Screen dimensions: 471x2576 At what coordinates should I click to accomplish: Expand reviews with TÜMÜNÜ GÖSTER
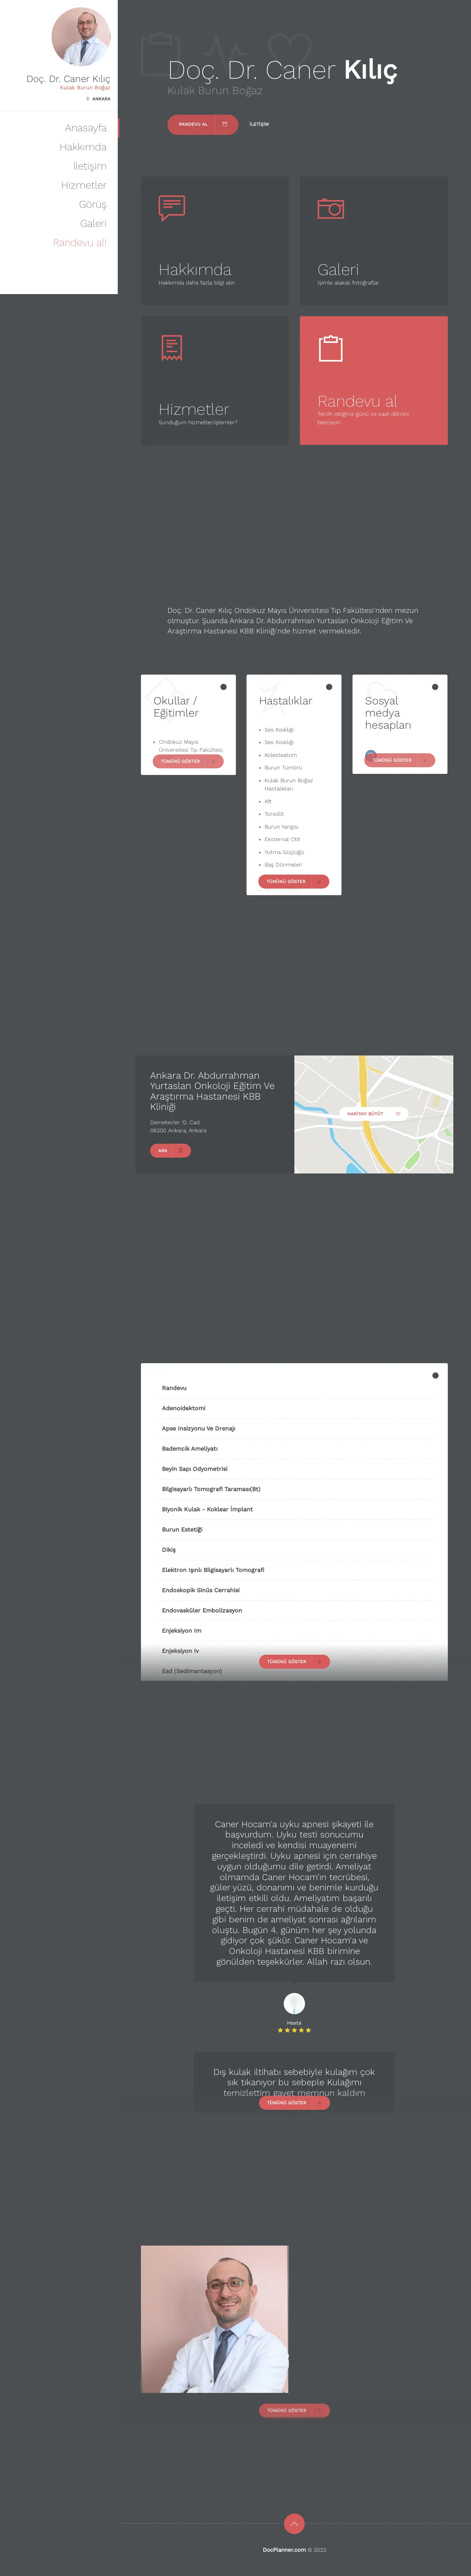pos(294,2102)
